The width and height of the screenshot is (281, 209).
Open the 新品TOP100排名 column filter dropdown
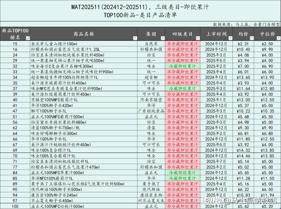pyautogui.click(x=28, y=37)
